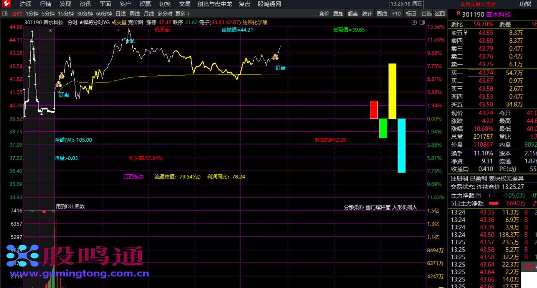Click the yellow bar in the indicator
The image size is (537, 288).
point(392,91)
